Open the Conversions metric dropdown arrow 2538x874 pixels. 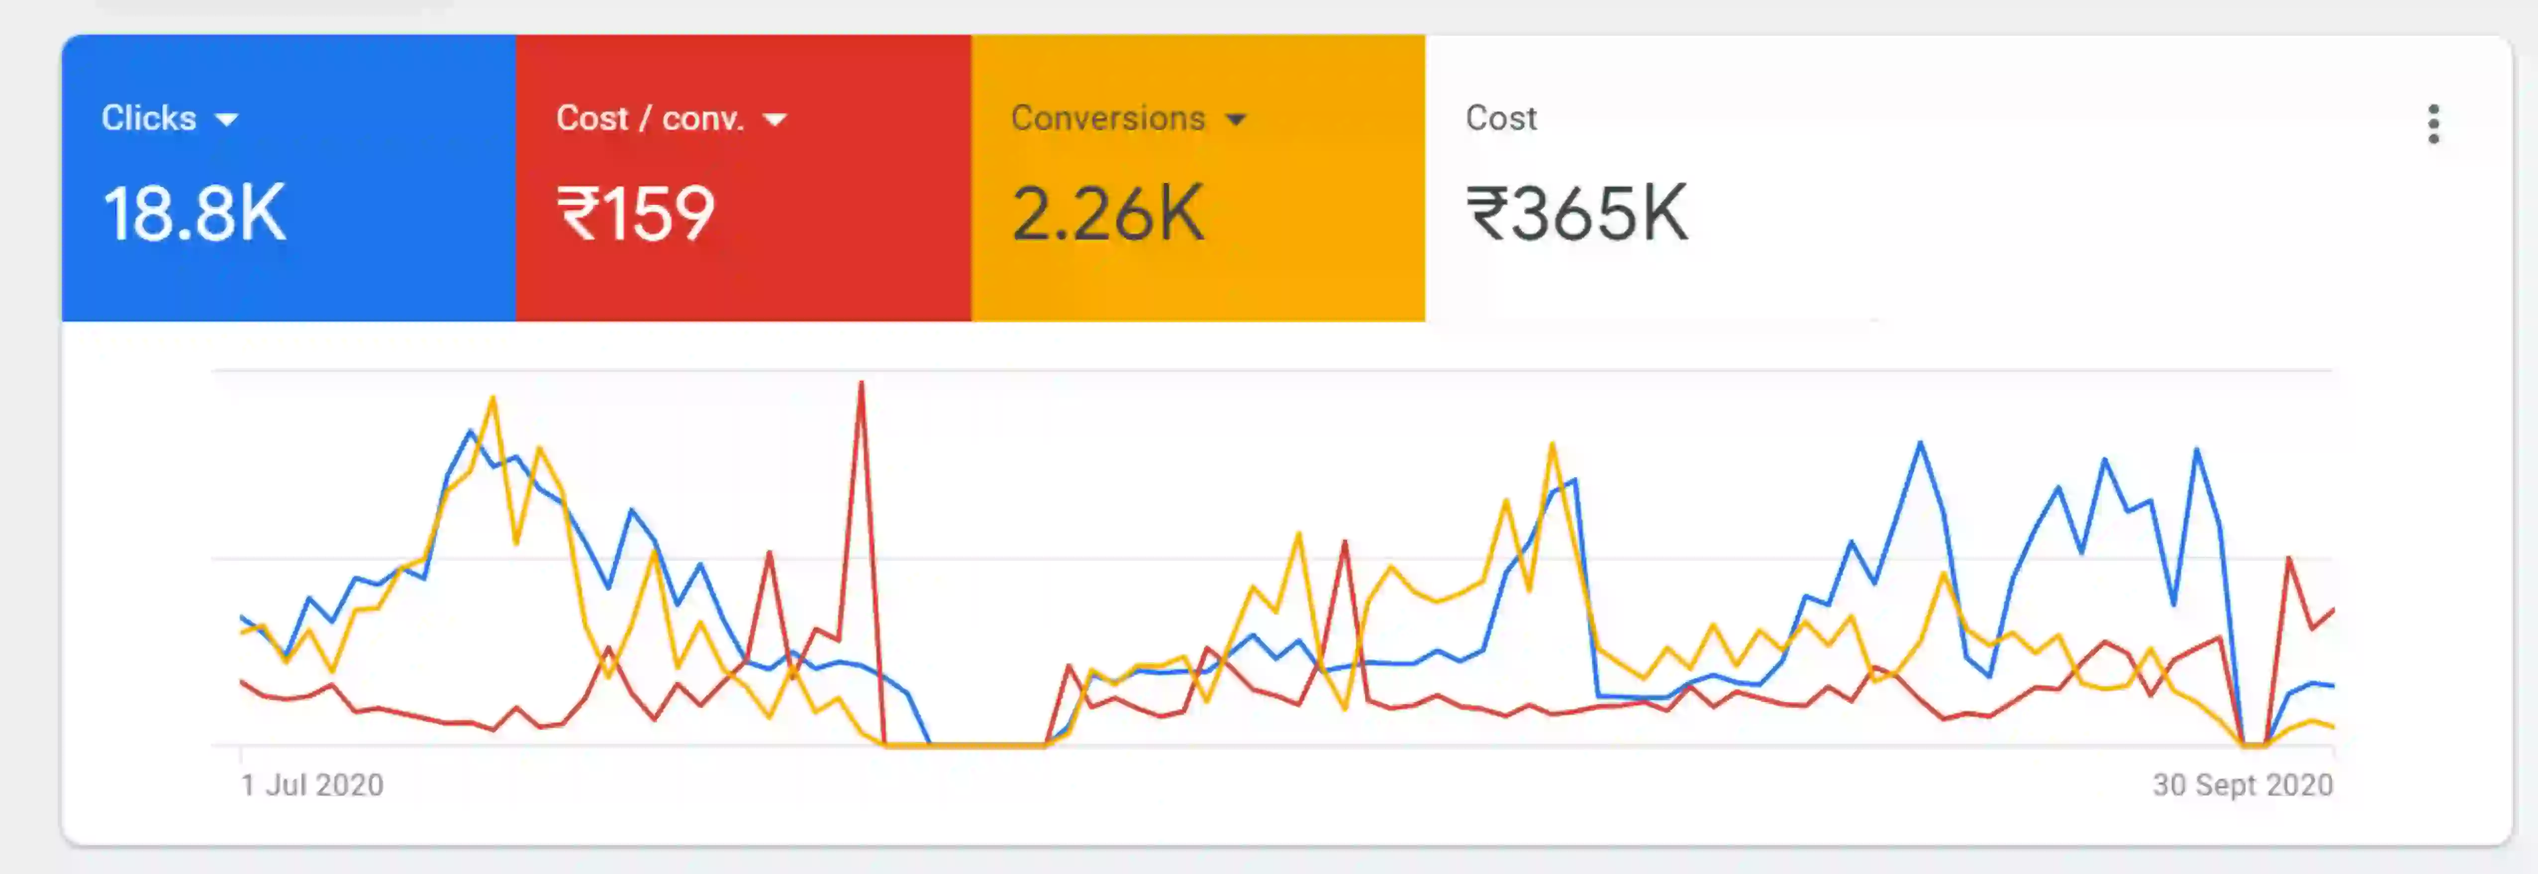pos(1236,120)
